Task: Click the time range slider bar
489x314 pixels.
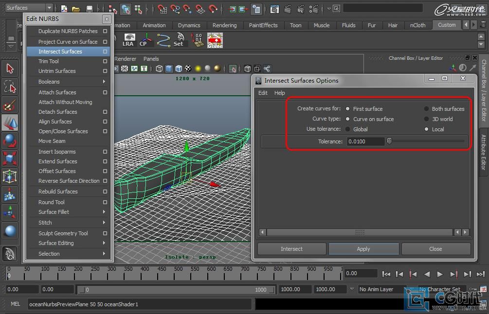Action: [176, 289]
